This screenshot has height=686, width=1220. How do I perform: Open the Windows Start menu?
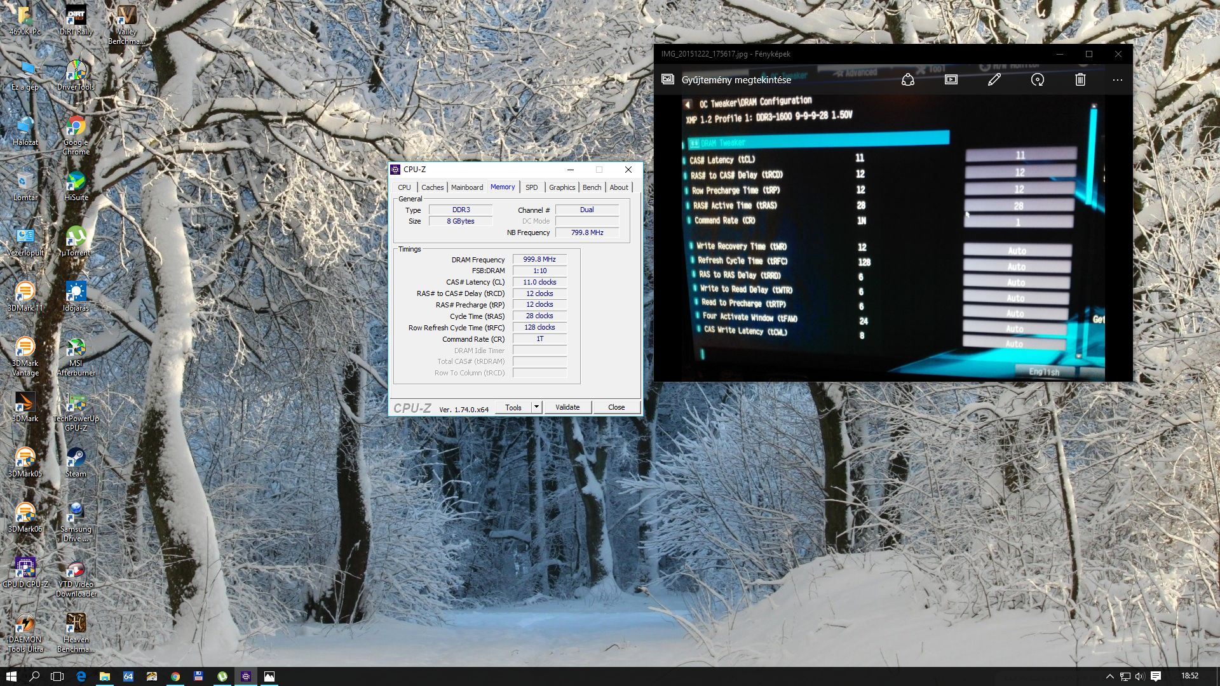coord(11,676)
